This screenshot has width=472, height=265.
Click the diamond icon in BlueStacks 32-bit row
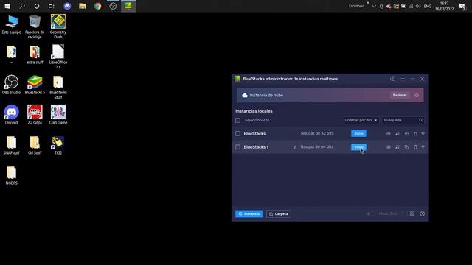423,133
